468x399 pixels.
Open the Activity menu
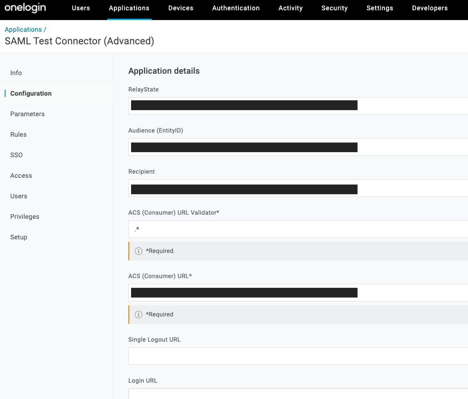290,8
